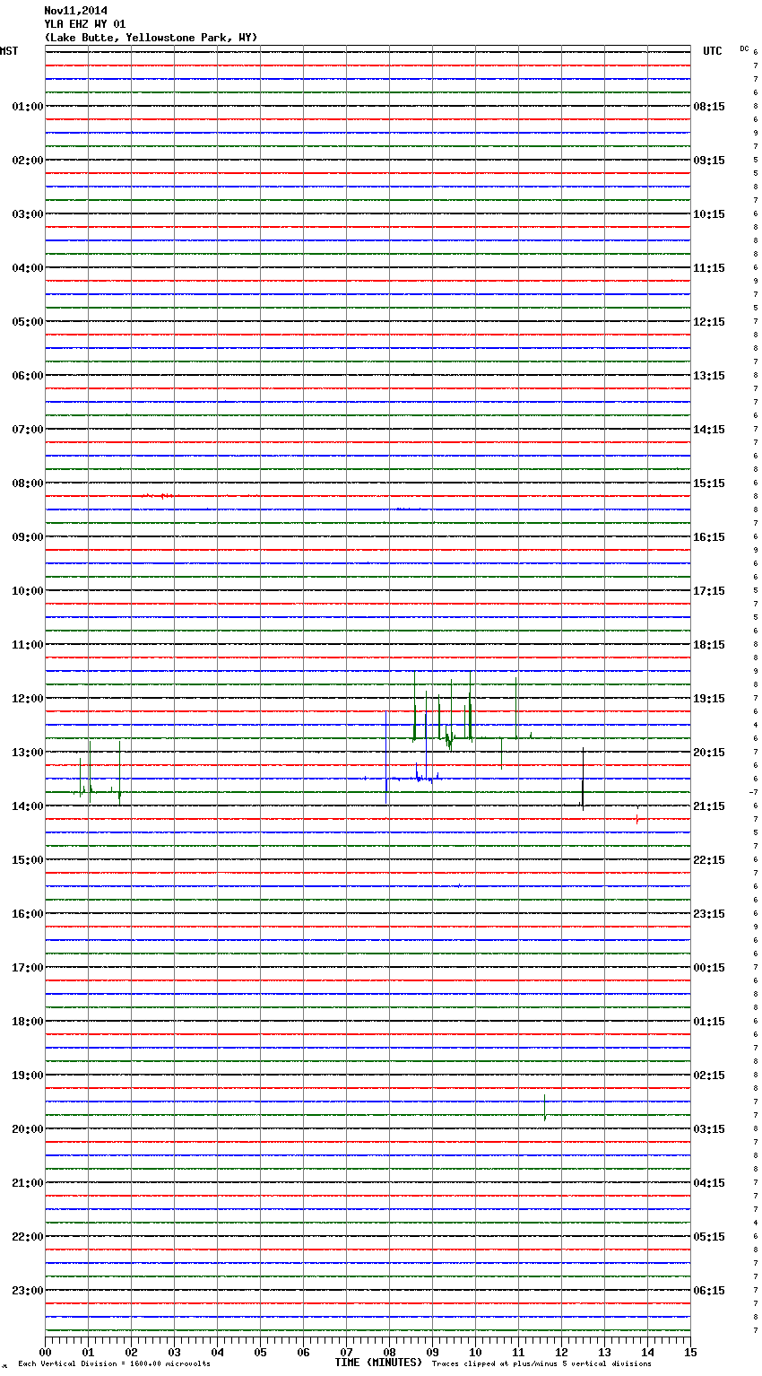Select the 17:00 MST time label
762x1376 pixels.
pos(27,968)
